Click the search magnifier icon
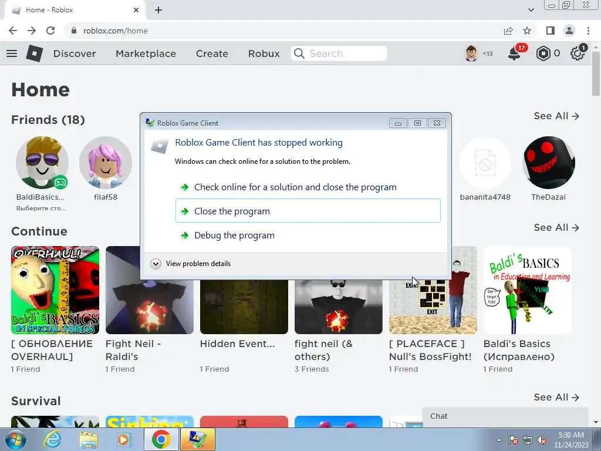Image resolution: width=601 pixels, height=451 pixels. click(299, 53)
